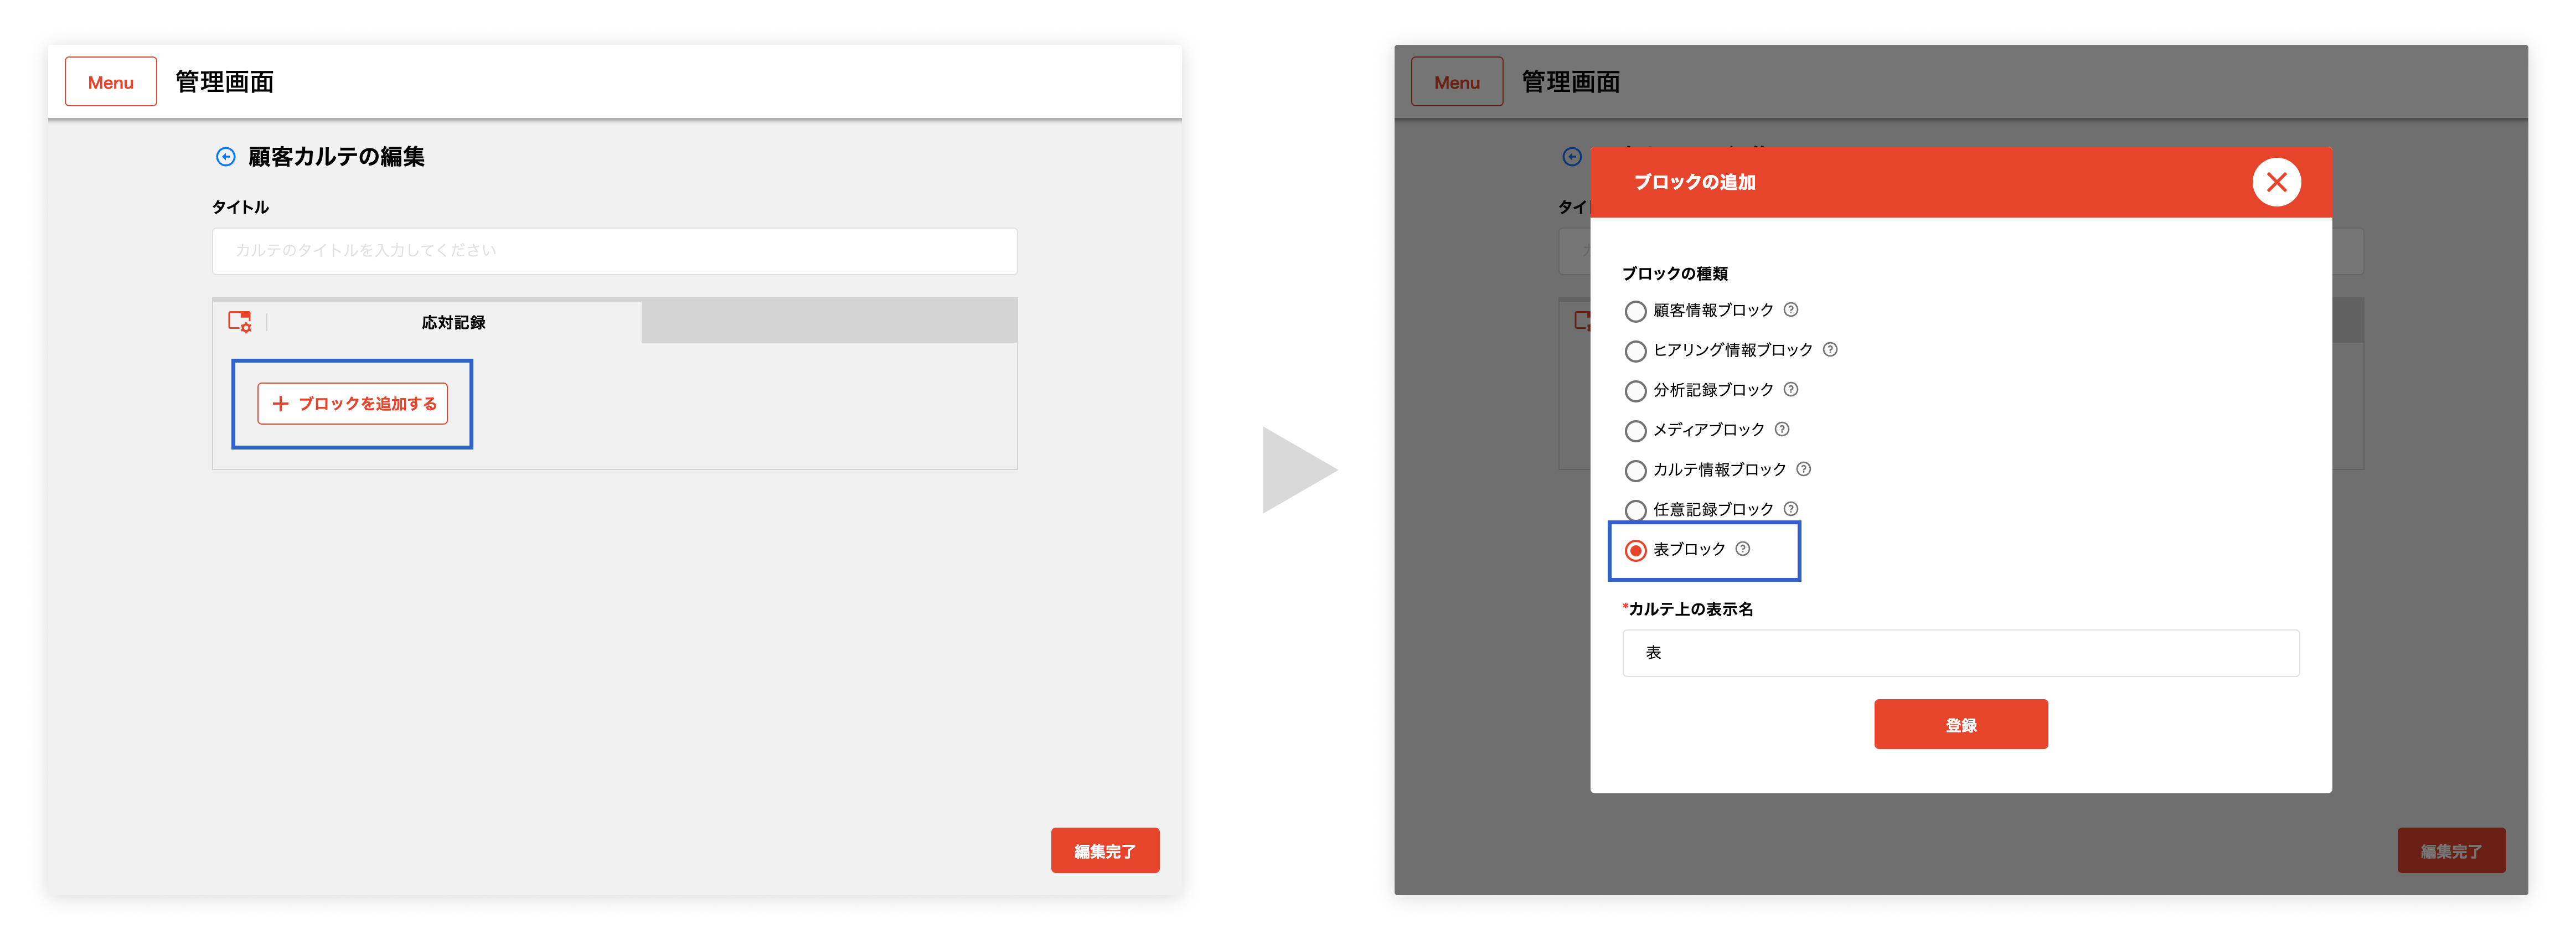Viewport: 2576px width, 940px height.
Task: Select カルテ情報ブロック radio button
Action: point(1635,471)
